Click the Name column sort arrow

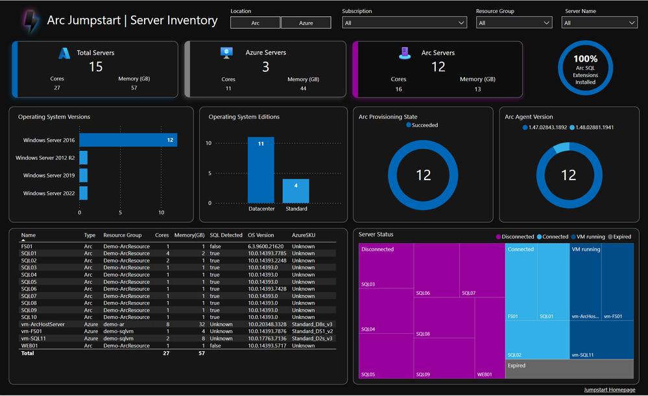(x=23, y=240)
